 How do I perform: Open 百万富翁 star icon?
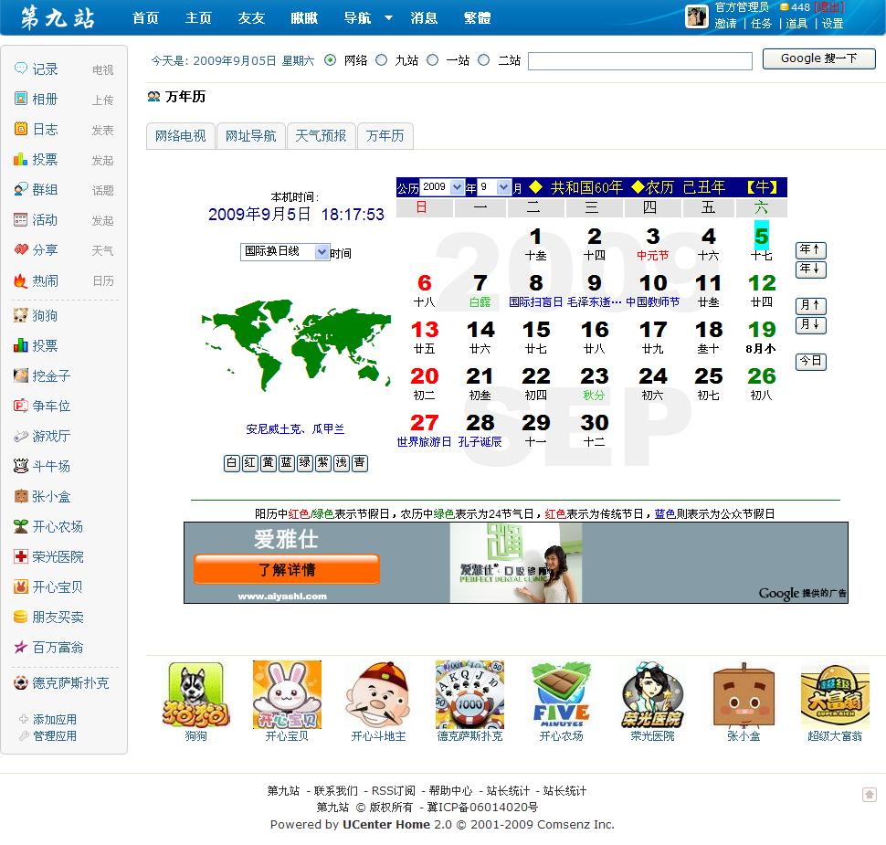(21, 647)
